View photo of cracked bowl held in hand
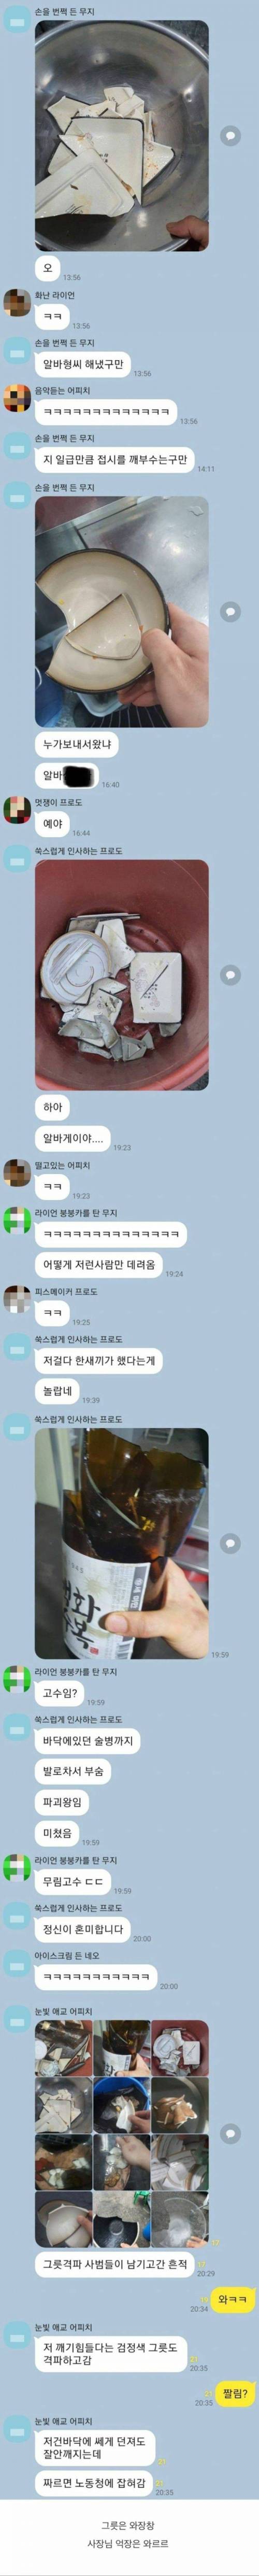The width and height of the screenshot is (259, 2576). pos(122,611)
